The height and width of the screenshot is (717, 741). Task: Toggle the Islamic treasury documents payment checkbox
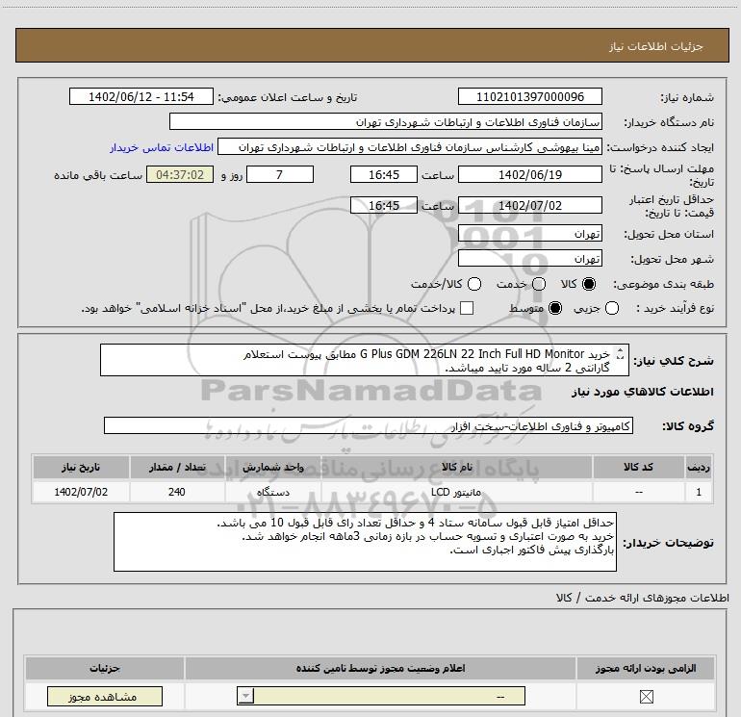[467, 308]
